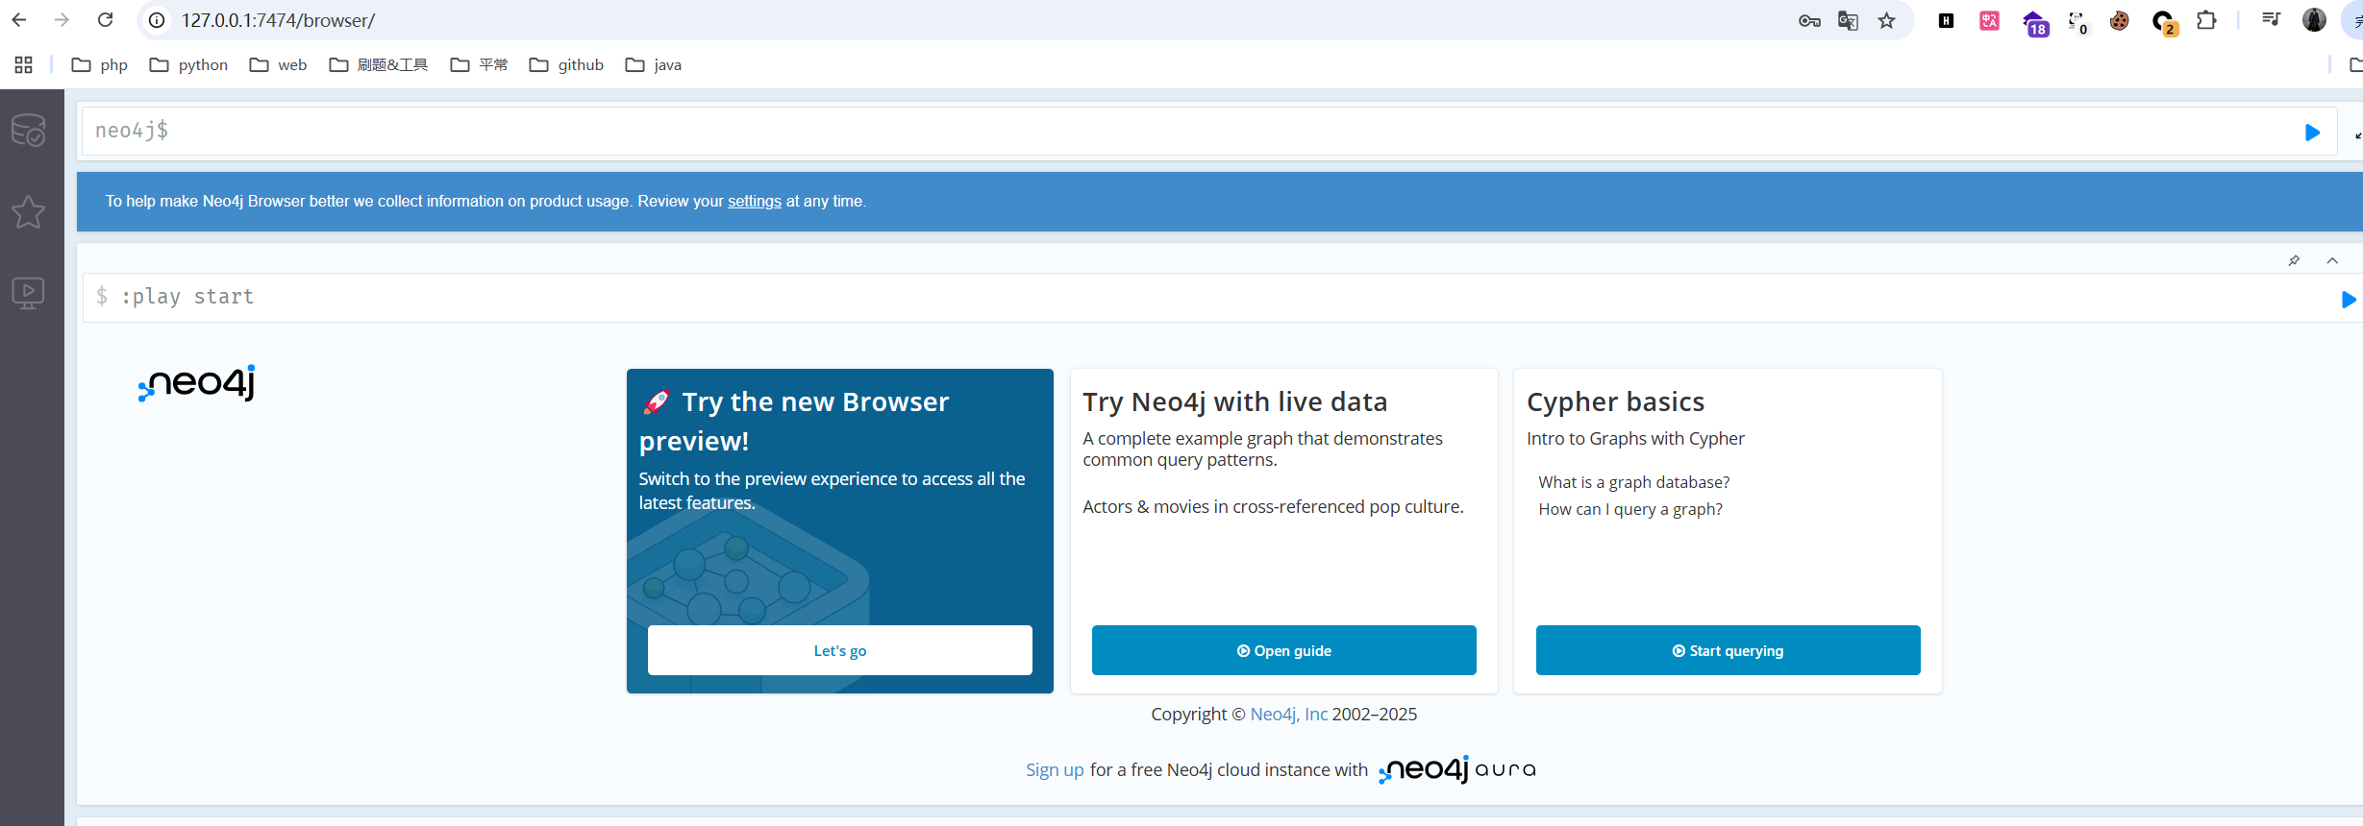
Task: Open the Favorites star sidebar icon
Action: click(29, 211)
